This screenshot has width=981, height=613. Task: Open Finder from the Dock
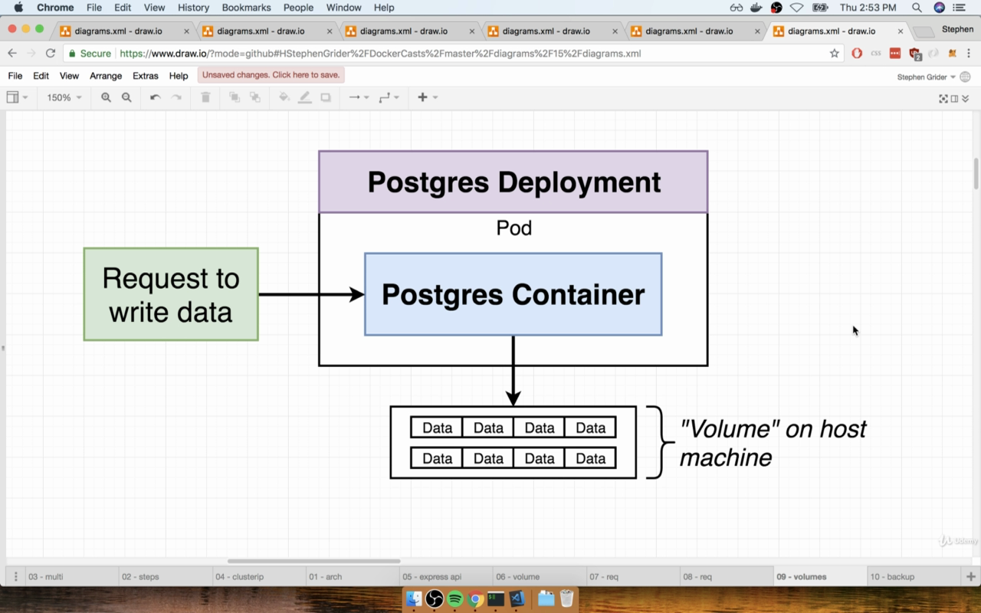(414, 598)
